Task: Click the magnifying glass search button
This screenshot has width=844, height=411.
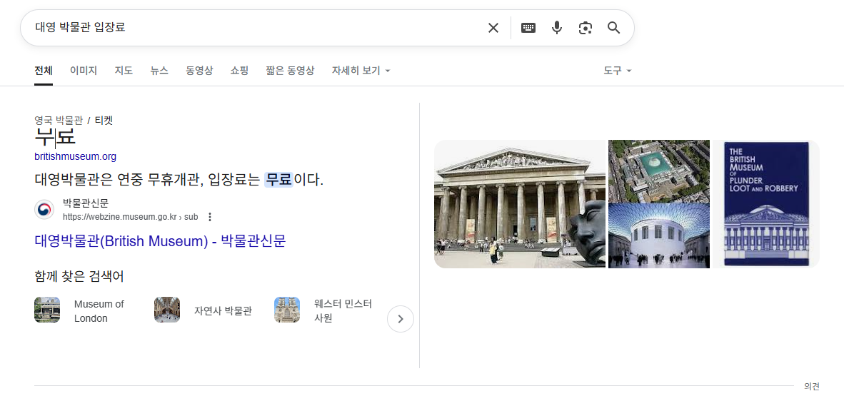Action: click(x=614, y=28)
